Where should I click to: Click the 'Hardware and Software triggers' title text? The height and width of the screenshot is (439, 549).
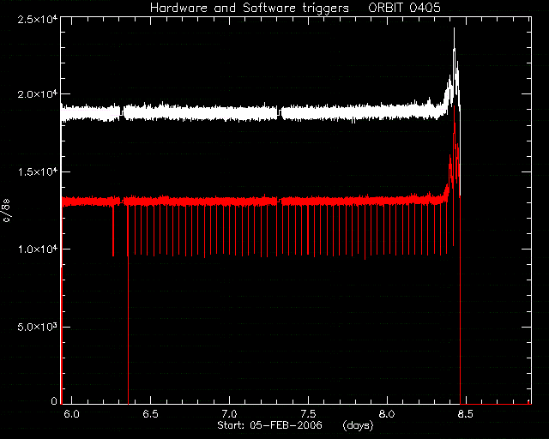250,8
